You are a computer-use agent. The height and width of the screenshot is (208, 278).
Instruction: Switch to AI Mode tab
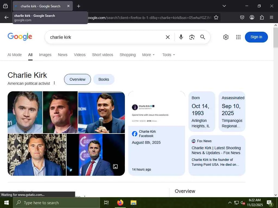[15, 55]
